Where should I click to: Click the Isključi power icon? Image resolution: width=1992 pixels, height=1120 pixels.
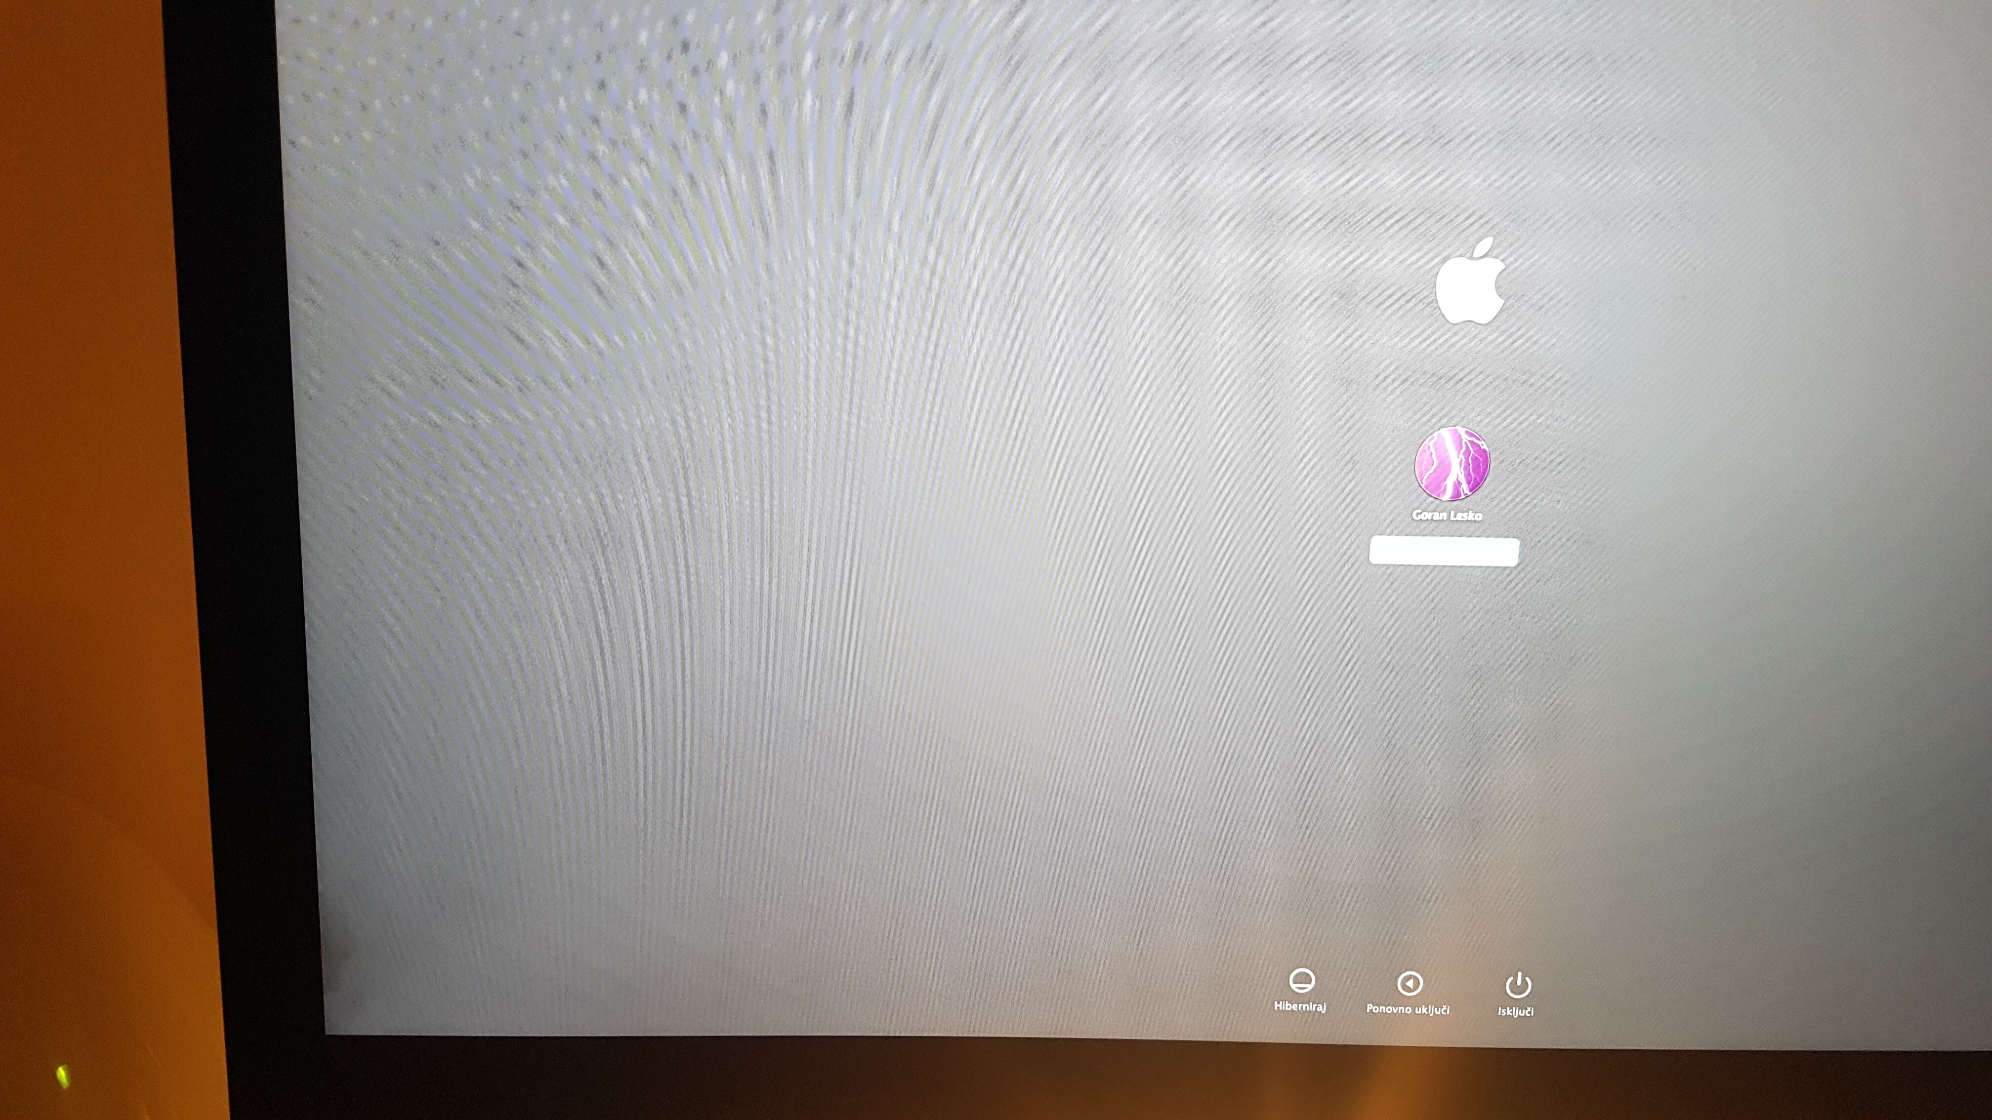tap(1518, 985)
